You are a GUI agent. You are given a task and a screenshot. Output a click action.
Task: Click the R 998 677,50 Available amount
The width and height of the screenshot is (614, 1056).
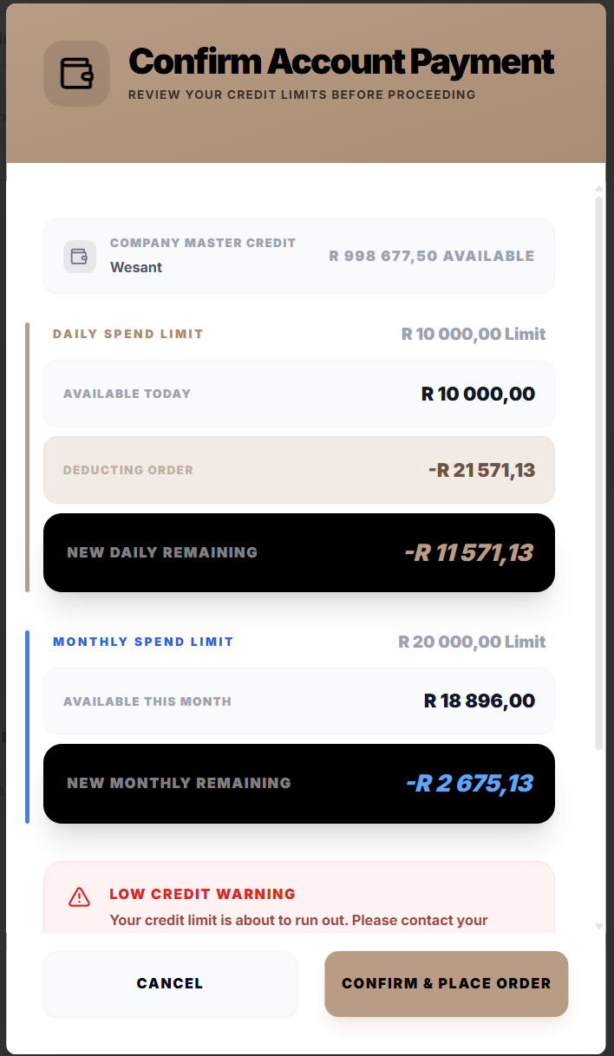point(431,256)
